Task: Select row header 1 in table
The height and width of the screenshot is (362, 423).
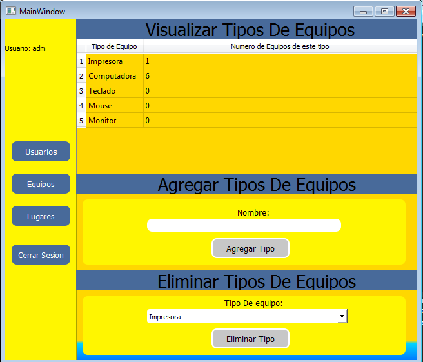Action: coord(81,61)
